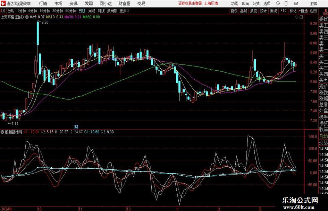Switch to 15分钟 period
Screen dimensions: 328x211
tap(44, 11)
